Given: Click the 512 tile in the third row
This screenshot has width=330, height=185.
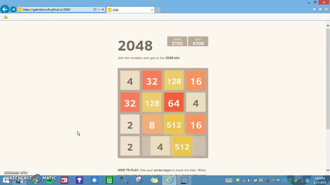Looking at the screenshot, I should pyautogui.click(x=174, y=124).
